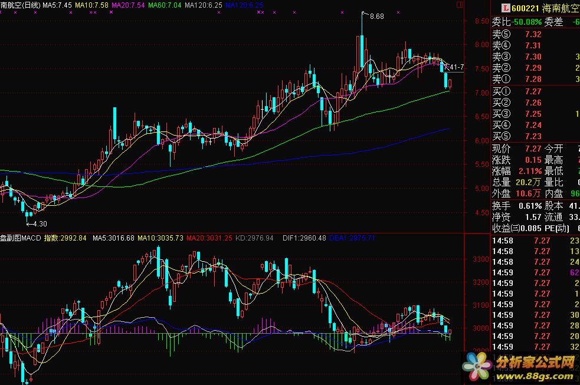Select the 卖③ price 7.30
The height and width of the screenshot is (385, 580).
pyautogui.click(x=533, y=57)
